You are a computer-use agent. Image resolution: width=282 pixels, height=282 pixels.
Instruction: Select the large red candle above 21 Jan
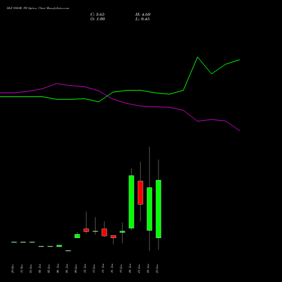click(x=140, y=192)
